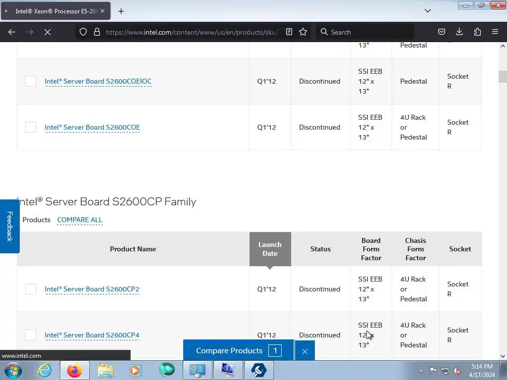The height and width of the screenshot is (380, 507).
Task: Open the Action Center flag icon
Action: click(x=433, y=371)
